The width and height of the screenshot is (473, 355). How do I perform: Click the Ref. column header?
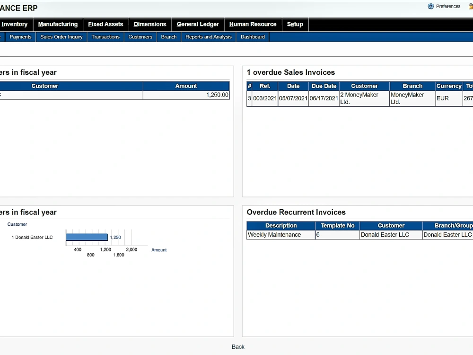(x=265, y=86)
